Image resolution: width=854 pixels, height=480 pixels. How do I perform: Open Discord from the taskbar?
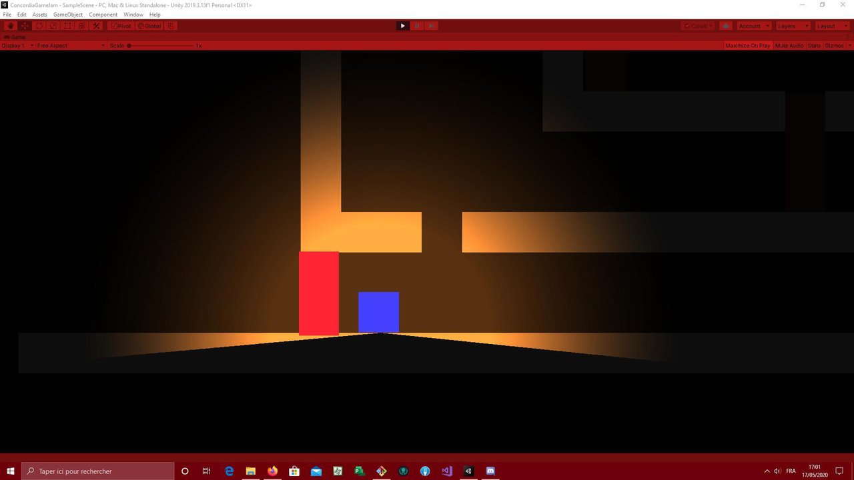[x=490, y=471]
